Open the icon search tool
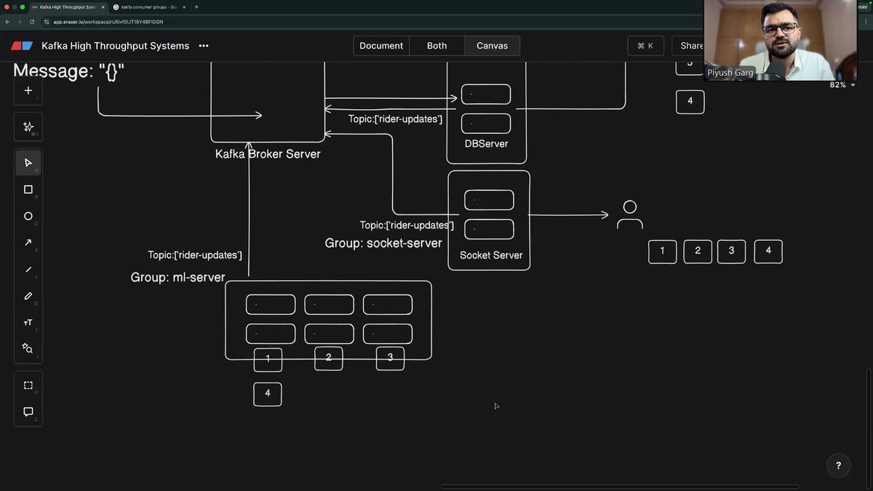 (x=28, y=348)
